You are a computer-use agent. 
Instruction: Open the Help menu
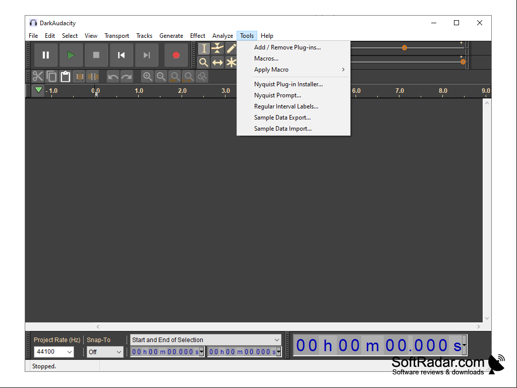tap(267, 36)
